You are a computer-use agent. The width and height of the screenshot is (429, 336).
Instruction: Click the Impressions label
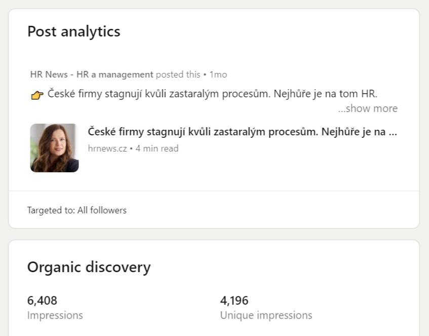click(x=55, y=315)
